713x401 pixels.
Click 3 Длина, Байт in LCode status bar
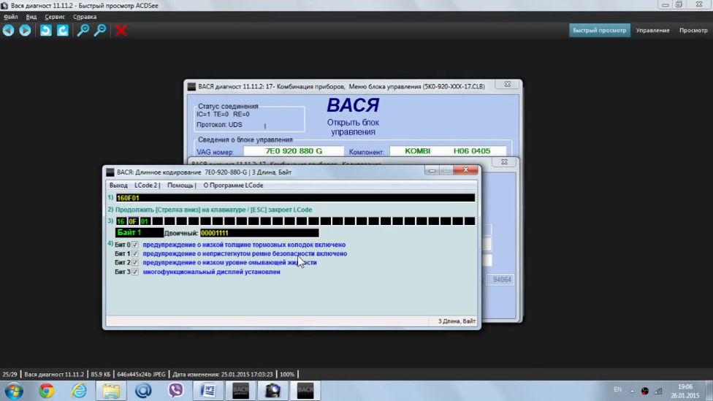click(457, 321)
